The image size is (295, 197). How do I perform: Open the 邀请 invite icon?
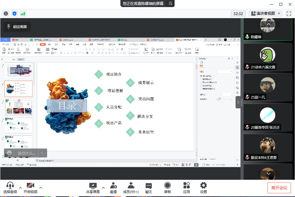[113, 188]
